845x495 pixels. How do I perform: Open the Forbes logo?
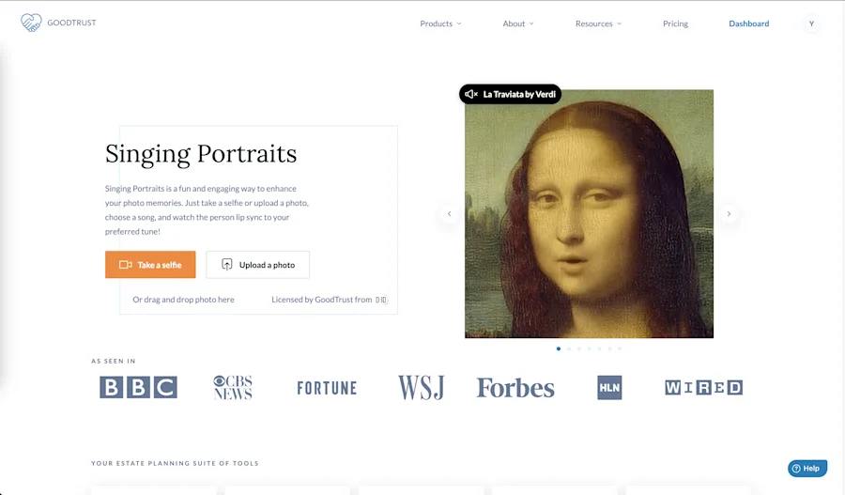click(x=515, y=388)
